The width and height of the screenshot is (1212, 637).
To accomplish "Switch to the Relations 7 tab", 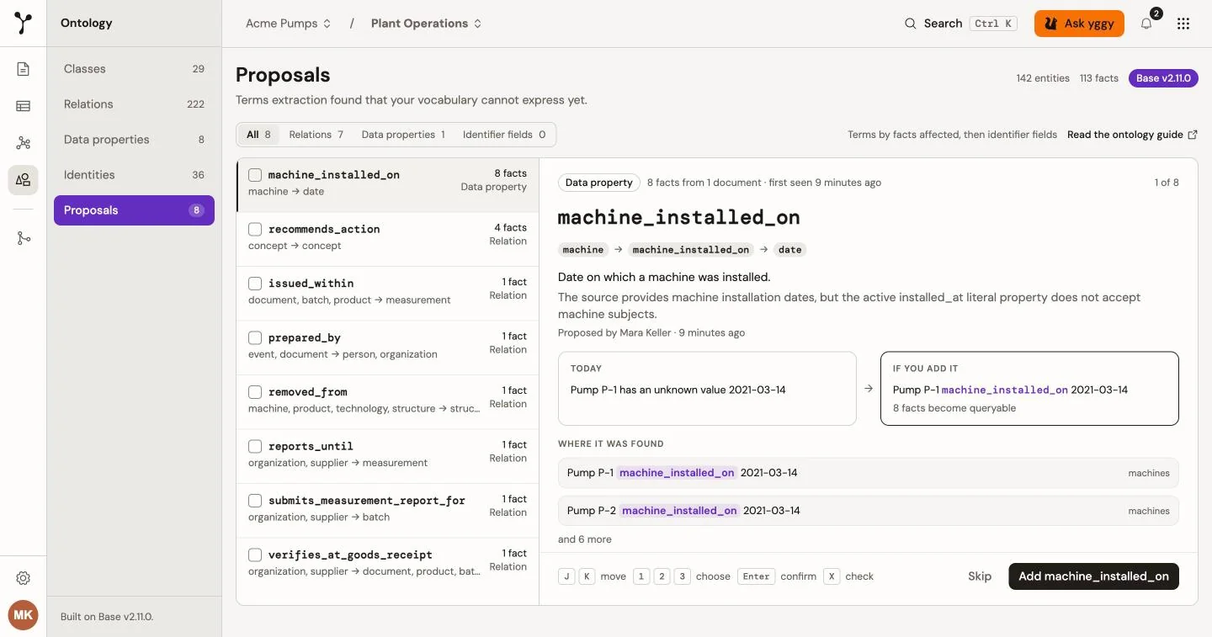I will [x=316, y=135].
